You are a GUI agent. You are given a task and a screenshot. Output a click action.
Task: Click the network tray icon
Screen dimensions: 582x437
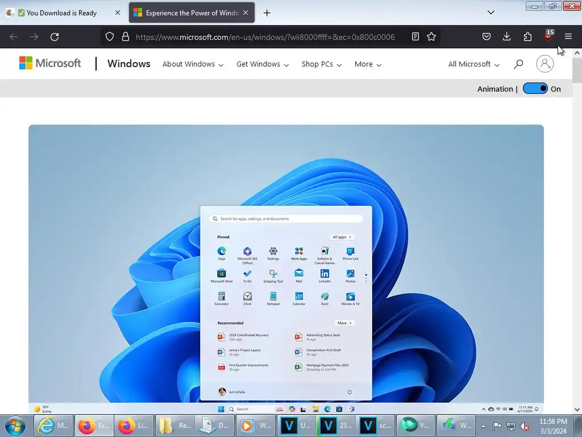[x=511, y=426]
